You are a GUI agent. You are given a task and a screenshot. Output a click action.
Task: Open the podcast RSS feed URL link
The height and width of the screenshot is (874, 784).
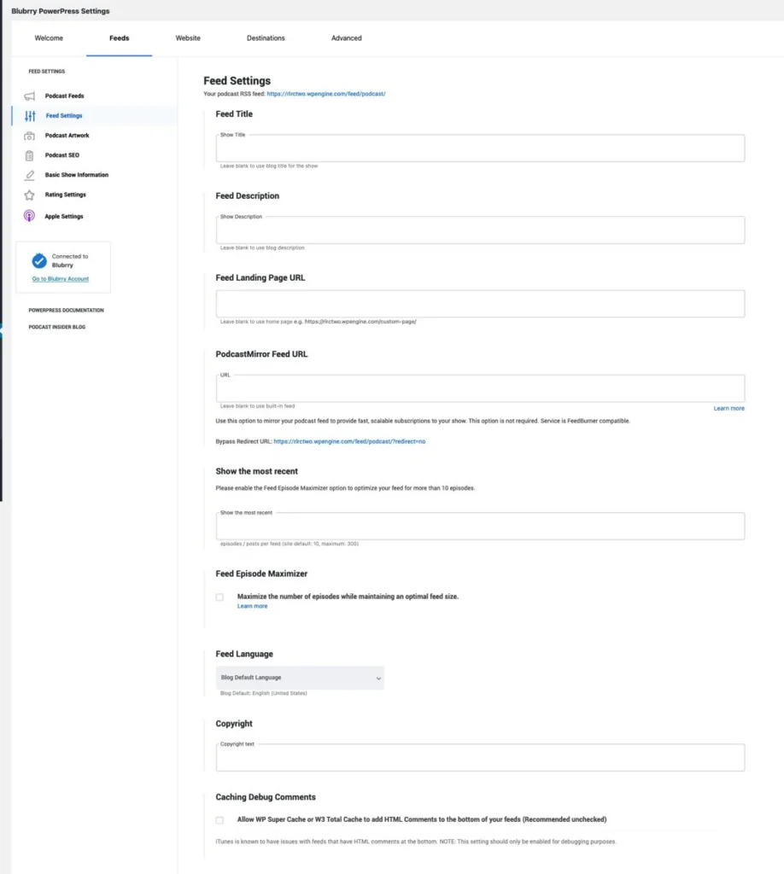click(x=326, y=94)
